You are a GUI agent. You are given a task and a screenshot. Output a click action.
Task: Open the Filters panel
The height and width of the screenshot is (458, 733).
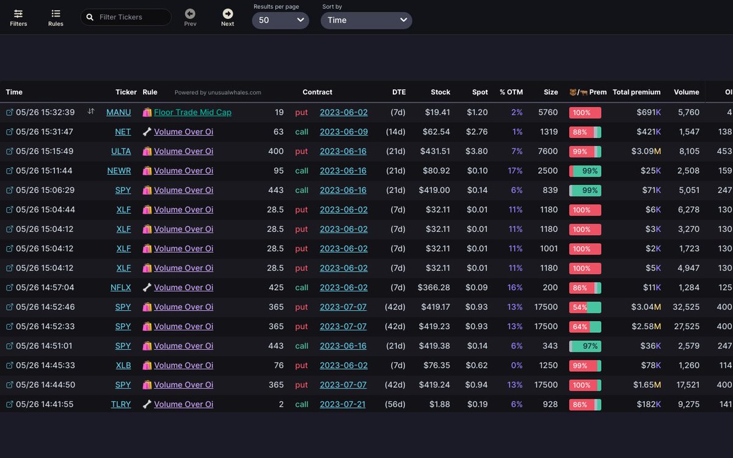point(18,16)
